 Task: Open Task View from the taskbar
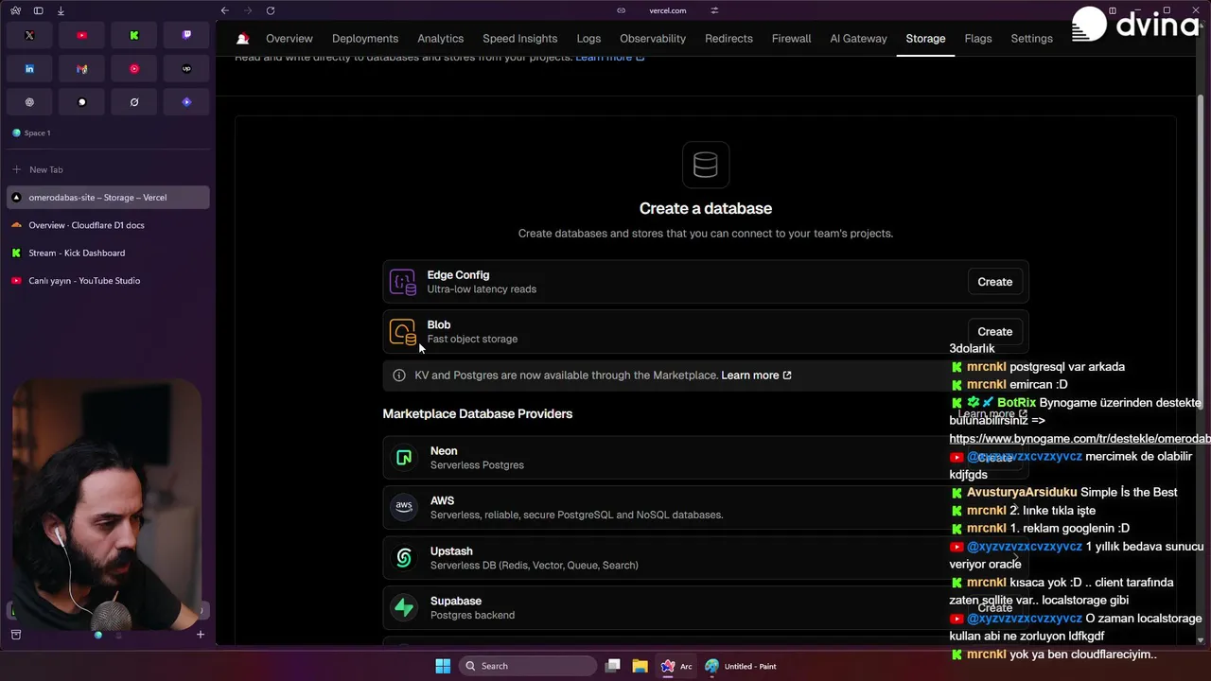pyautogui.click(x=613, y=666)
